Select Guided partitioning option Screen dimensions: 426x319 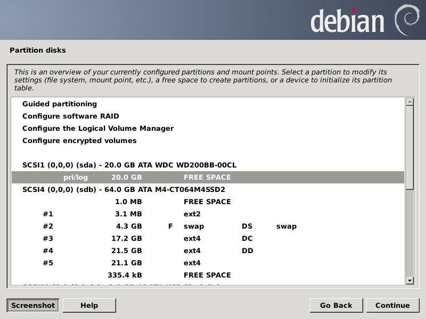pos(60,104)
